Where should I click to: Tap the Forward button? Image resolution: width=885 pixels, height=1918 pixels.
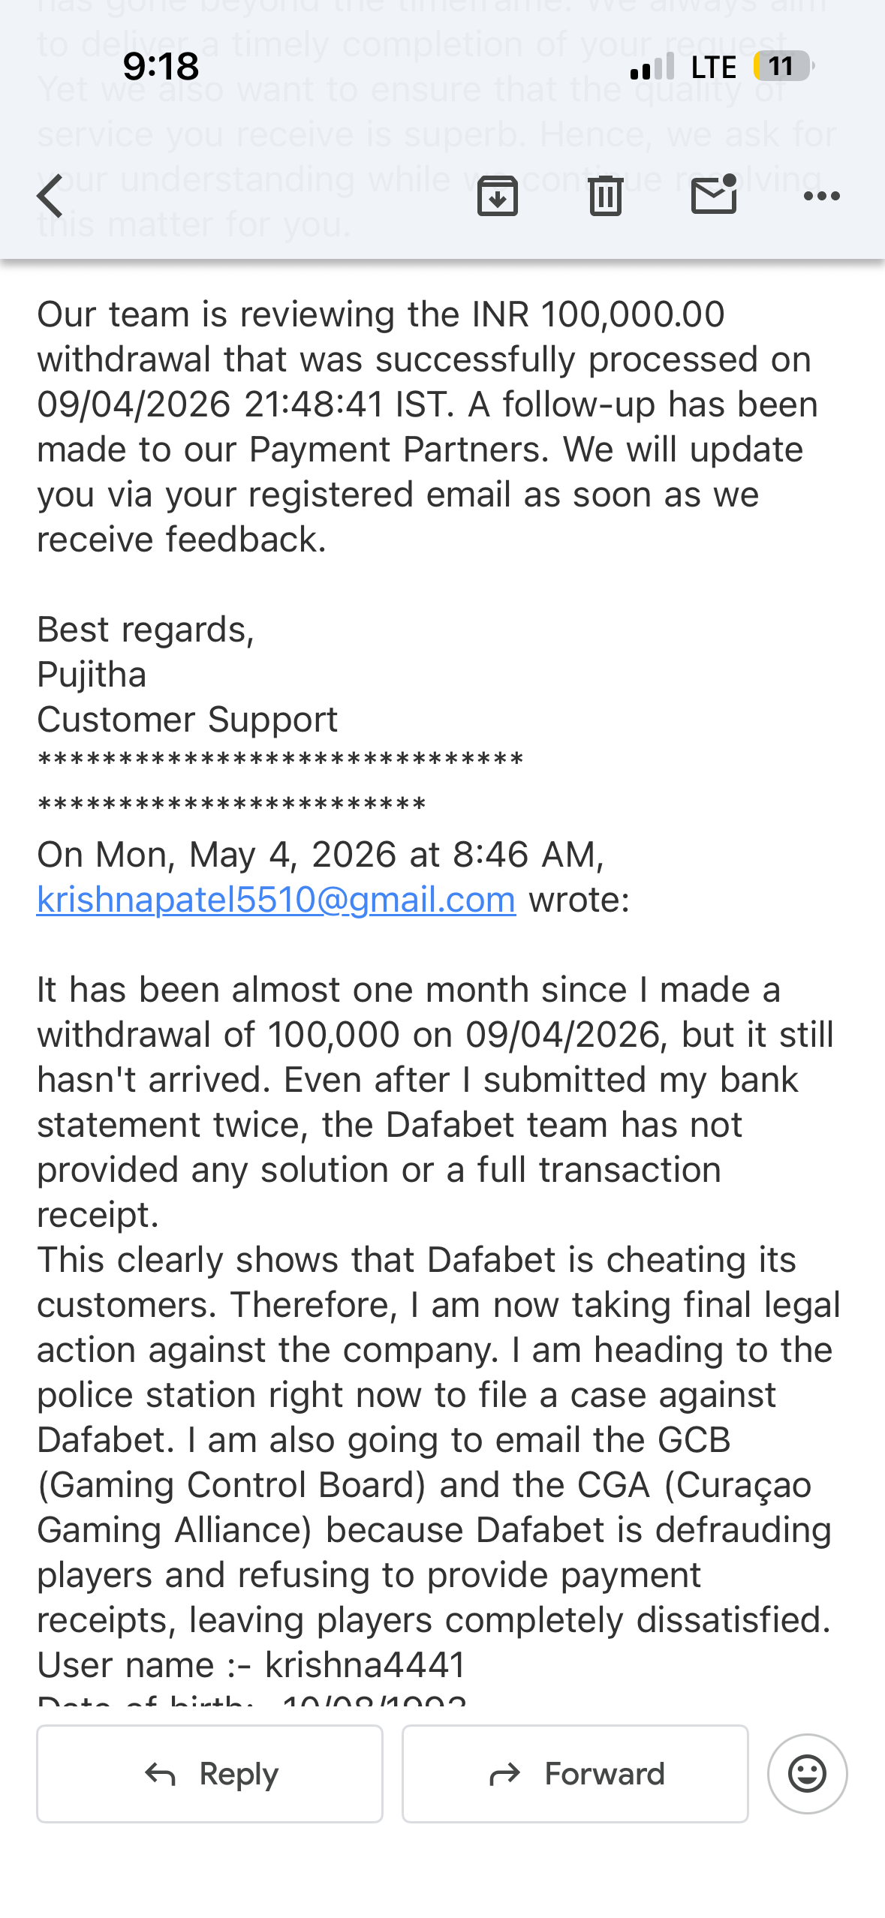pos(575,1774)
